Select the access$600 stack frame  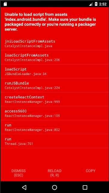(54, 113)
